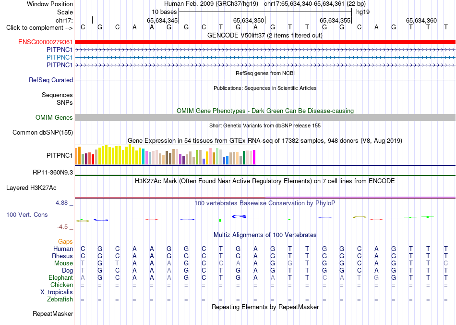This screenshot has width=456, height=325.
Task: Click the RepeatMasker track label
Action: click(53, 314)
